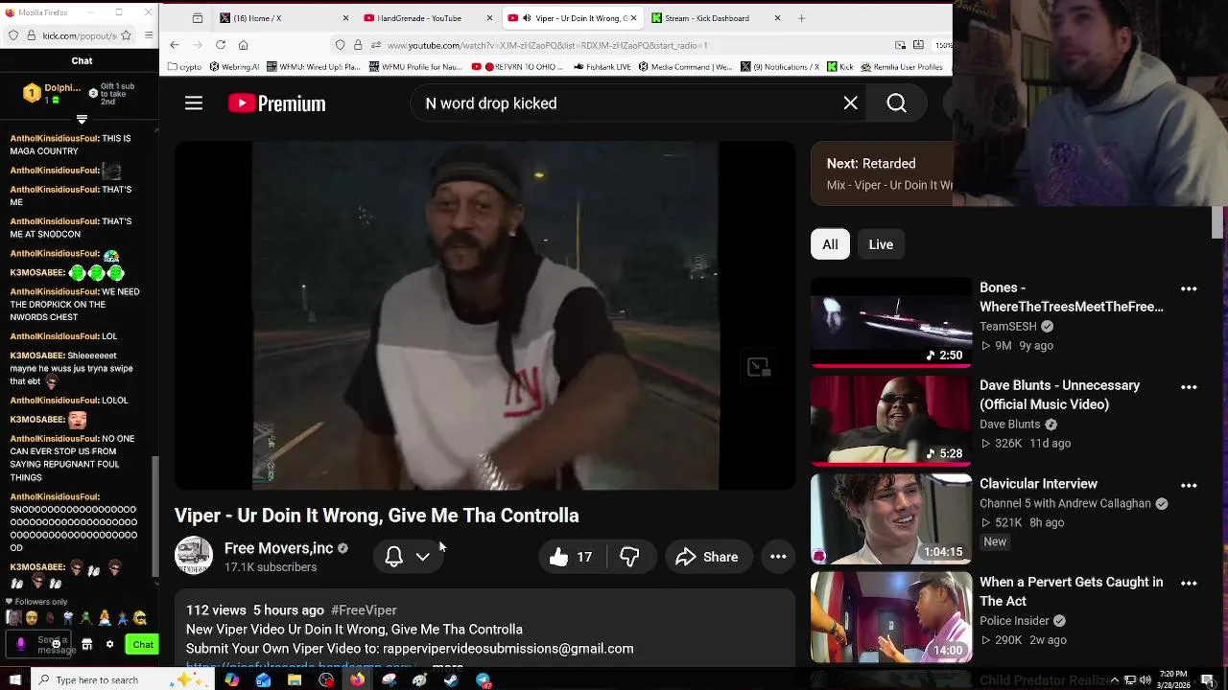Open Free Movers,inc channel avatar
Viewport: 1228px width, 690px height.
coord(193,556)
